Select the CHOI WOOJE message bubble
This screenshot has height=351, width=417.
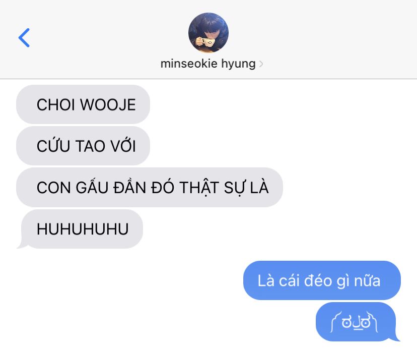[x=83, y=104]
